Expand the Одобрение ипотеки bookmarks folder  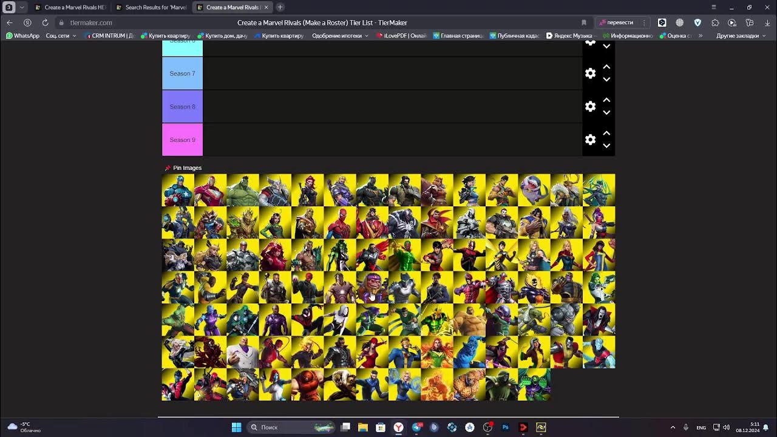[x=340, y=36]
